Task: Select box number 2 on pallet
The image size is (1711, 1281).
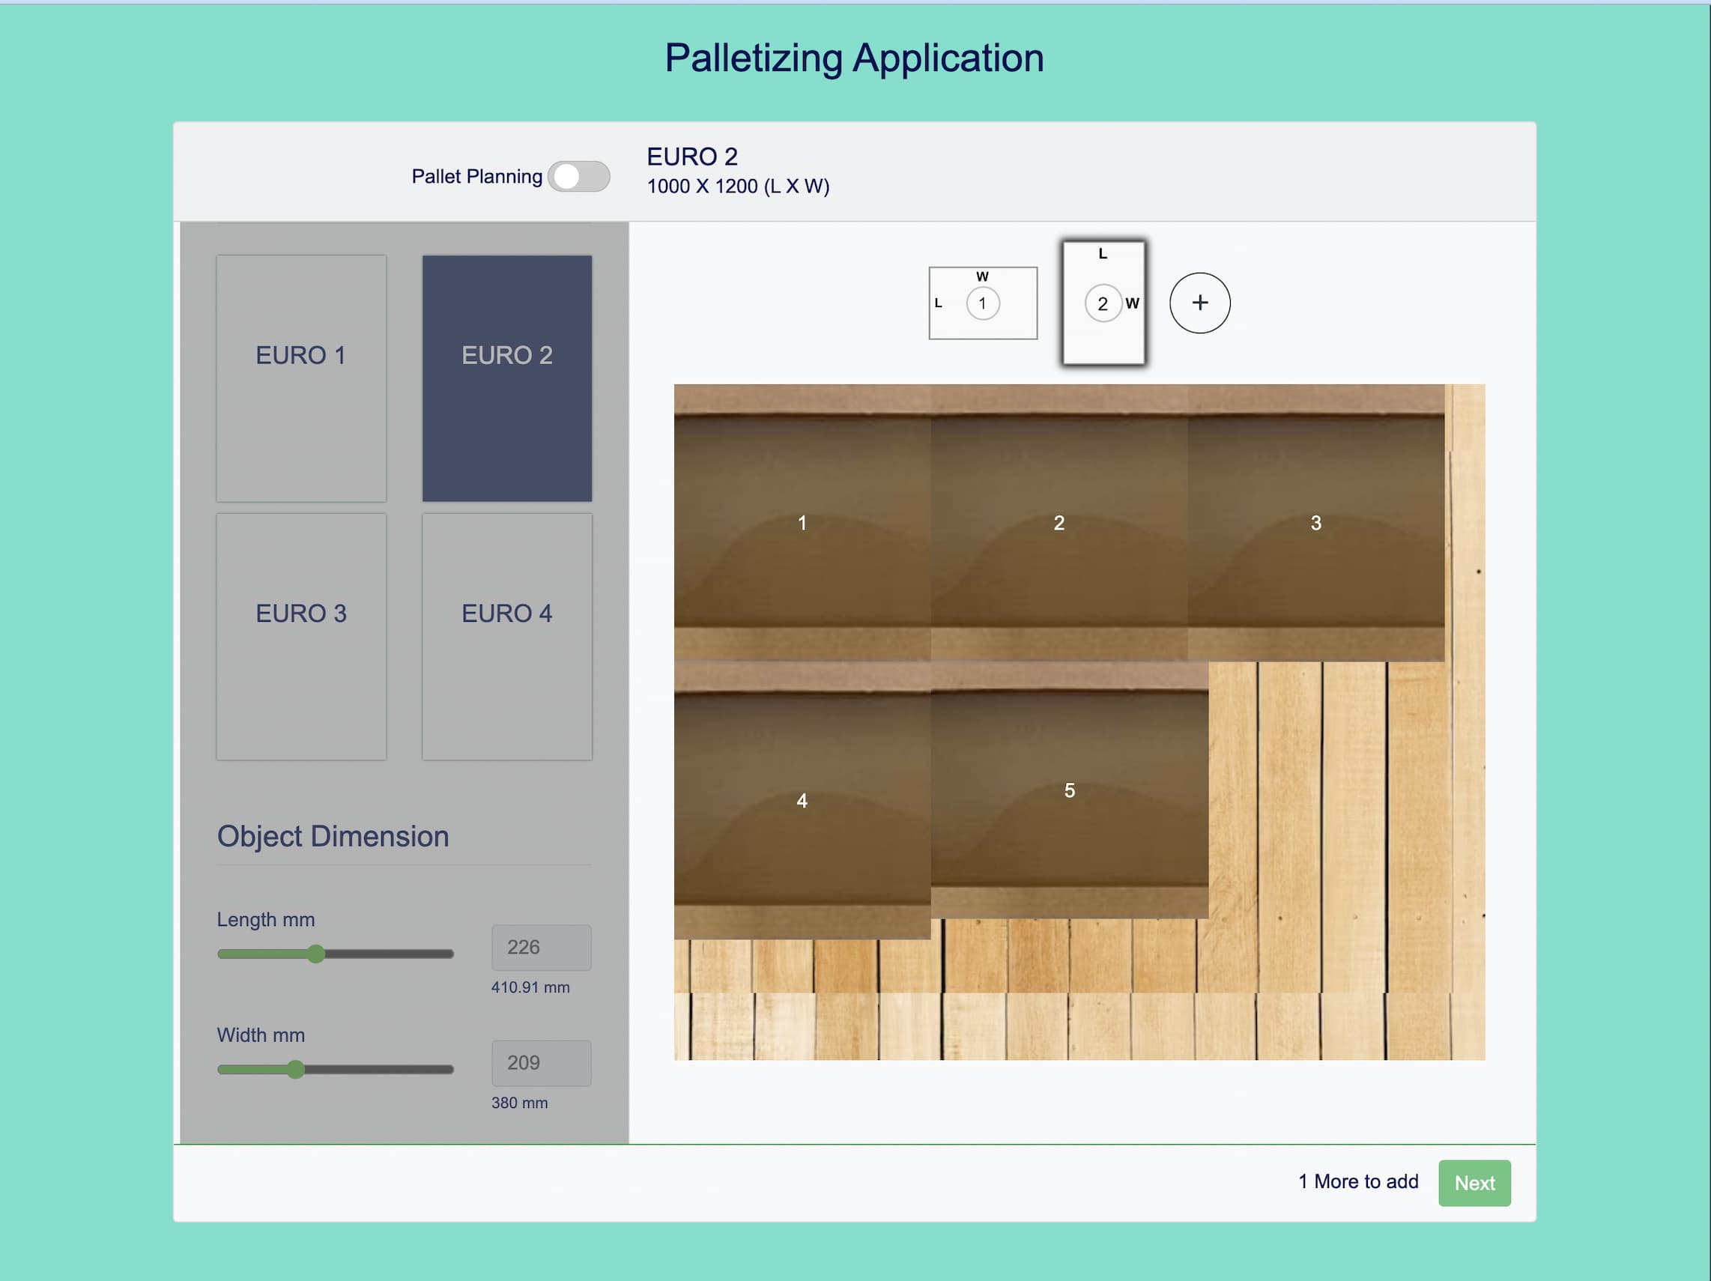Action: (1059, 523)
